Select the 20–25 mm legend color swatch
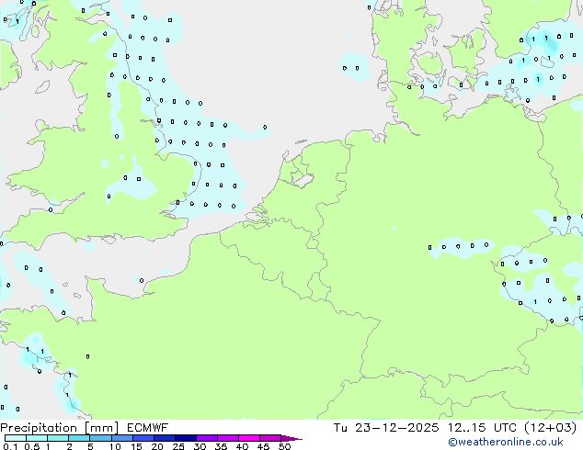The height and width of the screenshot is (450, 583). (x=165, y=438)
